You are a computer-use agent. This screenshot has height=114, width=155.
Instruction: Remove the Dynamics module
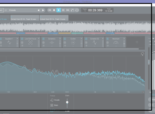(x=60, y=39)
